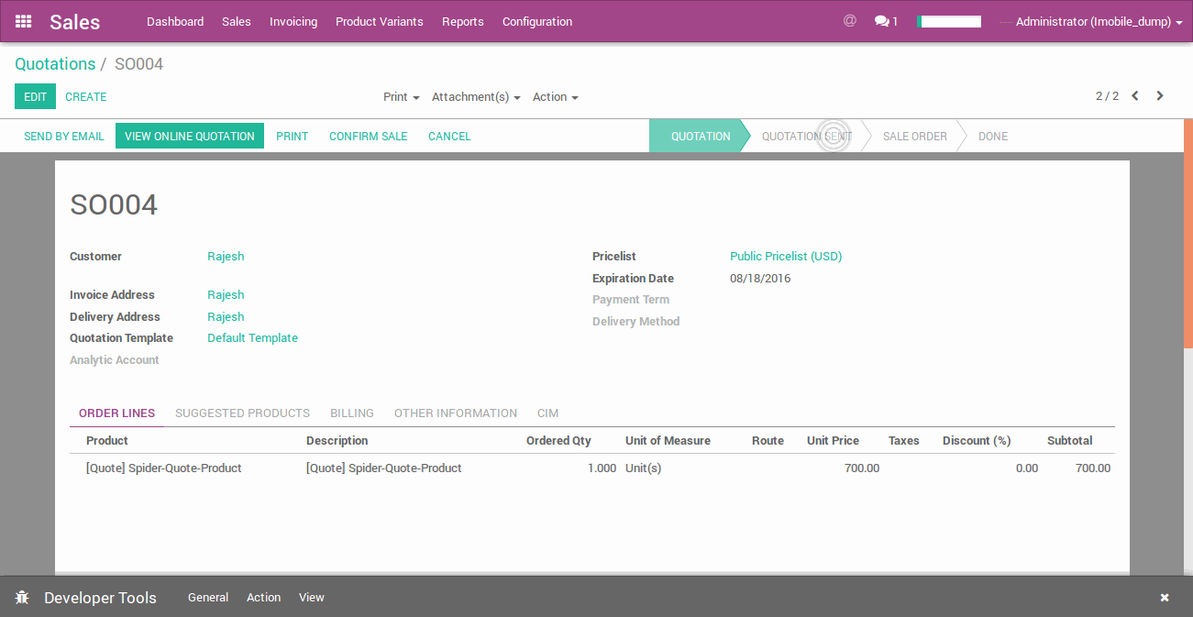
Task: Click the @ mentions icon
Action: (849, 20)
